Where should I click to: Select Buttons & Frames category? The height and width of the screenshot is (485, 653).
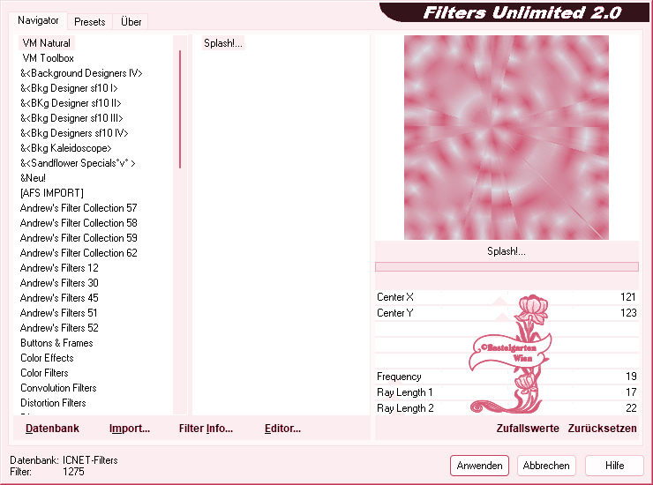pyautogui.click(x=56, y=343)
